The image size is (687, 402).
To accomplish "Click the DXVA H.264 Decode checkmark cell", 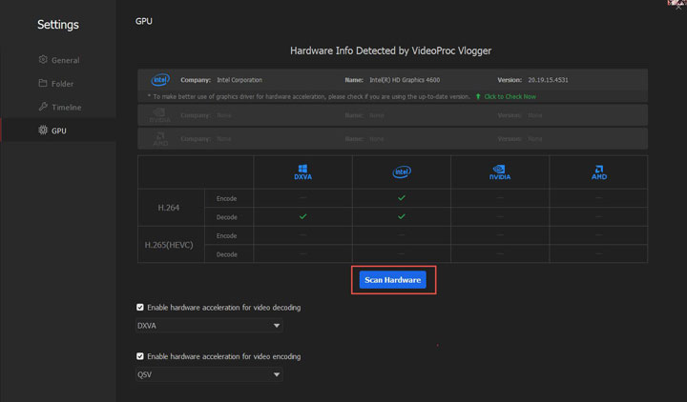I will (x=302, y=216).
